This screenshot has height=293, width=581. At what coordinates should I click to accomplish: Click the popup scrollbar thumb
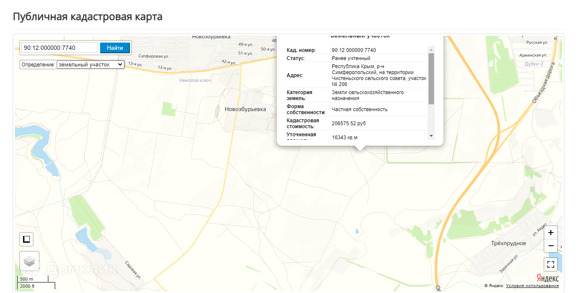431,79
